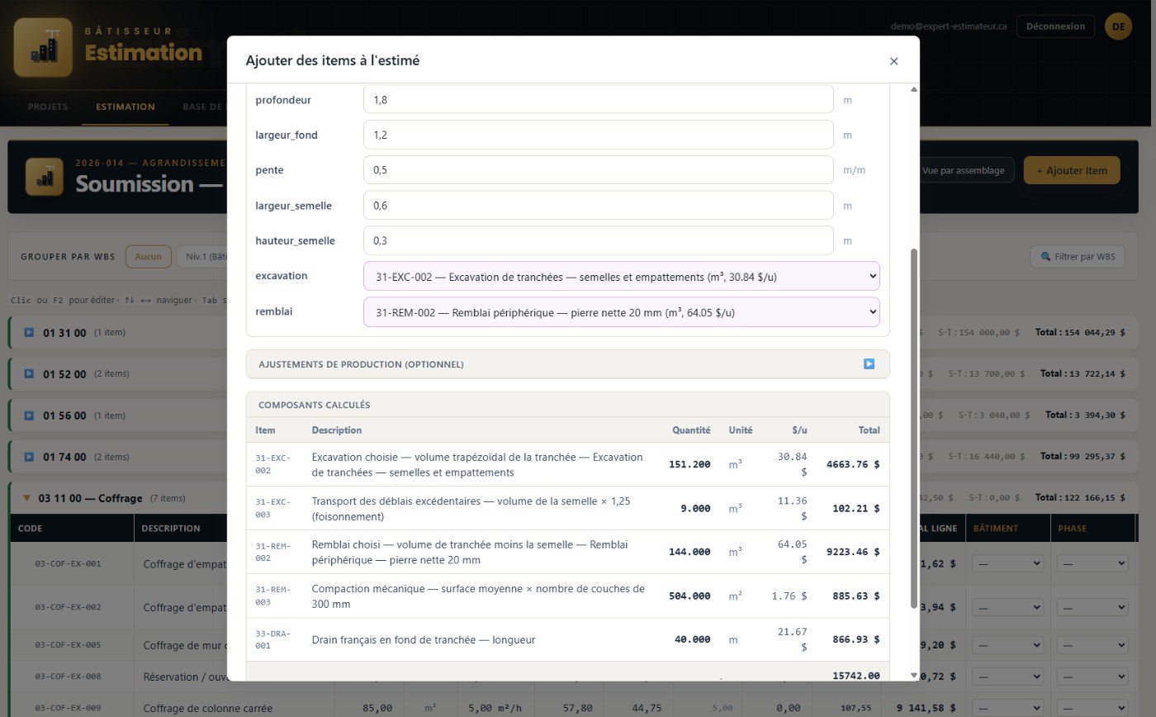Click the email demo@expert-estimateur.ca
This screenshot has height=717, width=1156.
click(949, 26)
